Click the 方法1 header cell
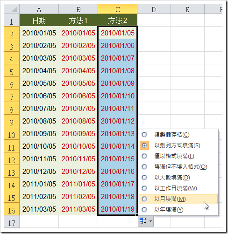 [78, 20]
